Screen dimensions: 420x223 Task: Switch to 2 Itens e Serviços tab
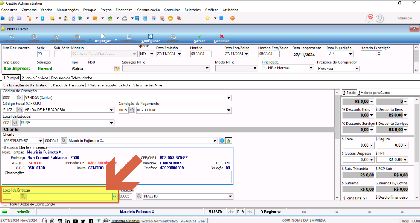(35, 78)
